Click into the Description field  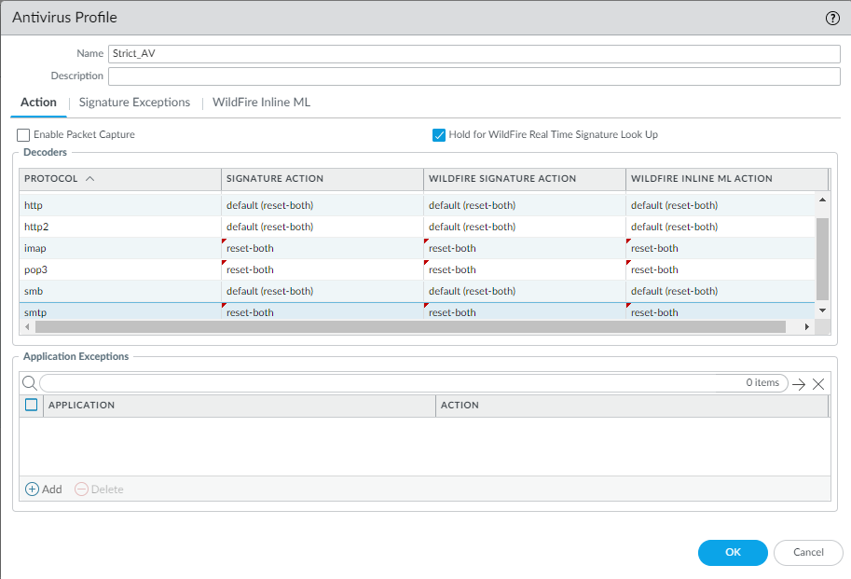coord(474,76)
